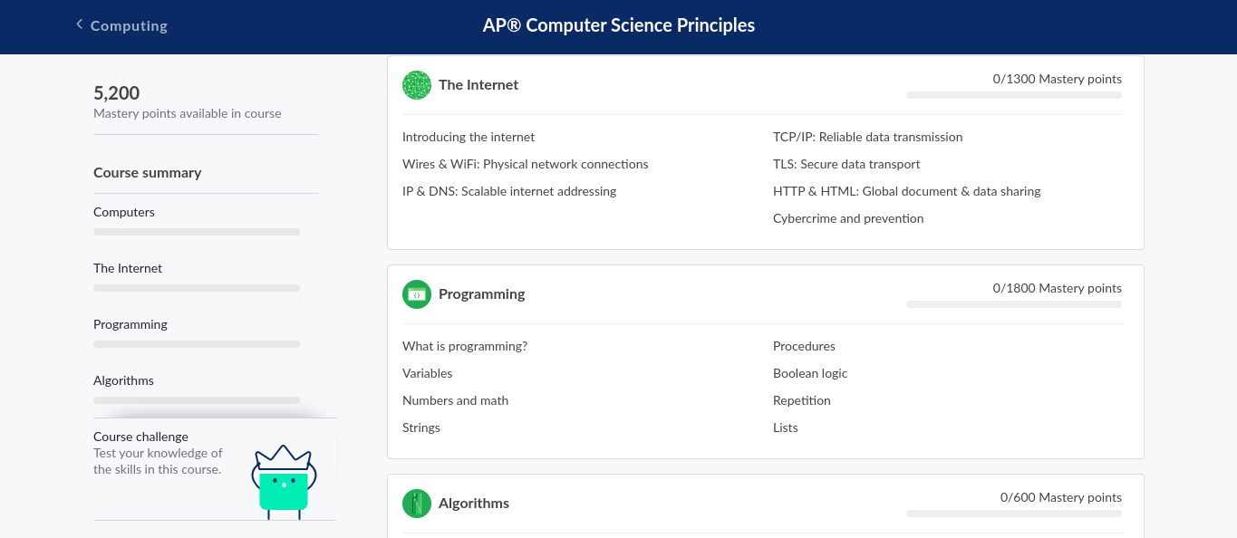Screen dimensions: 1237x538
Task: Click Programming mastery points progress bar
Action: tap(1014, 304)
